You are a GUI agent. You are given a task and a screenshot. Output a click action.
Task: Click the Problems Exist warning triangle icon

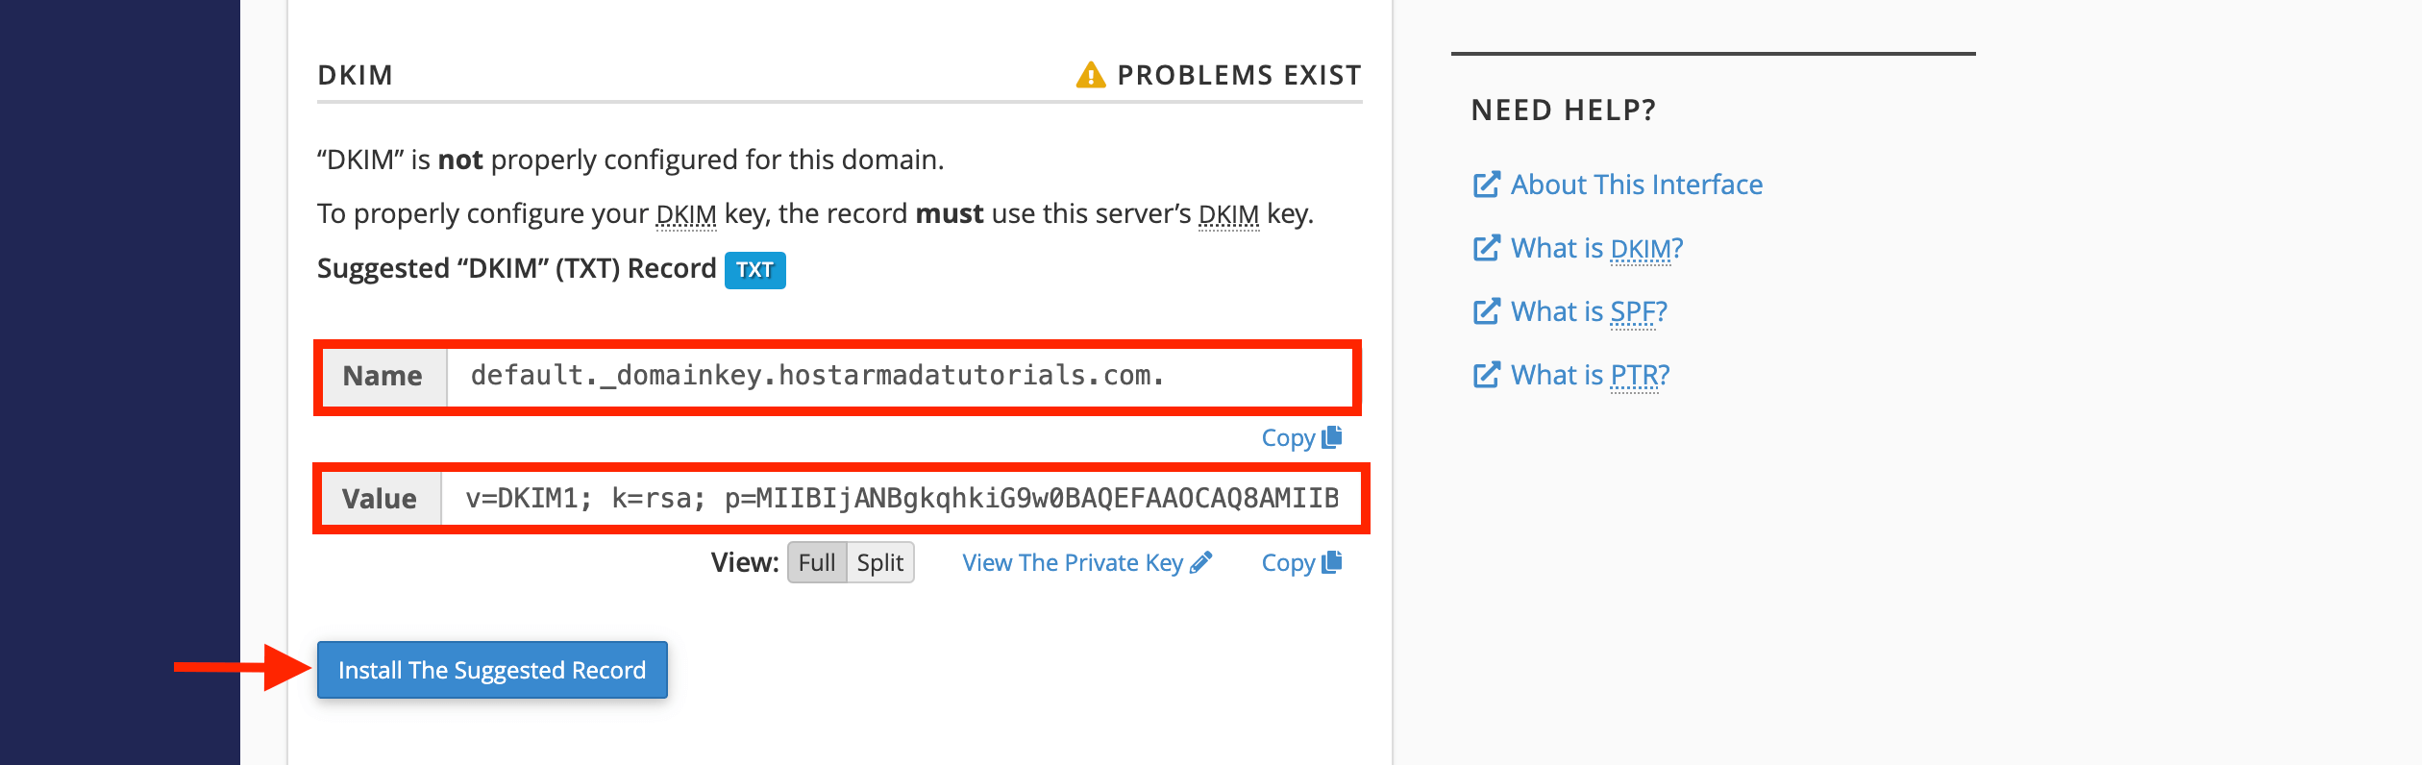1091,74
